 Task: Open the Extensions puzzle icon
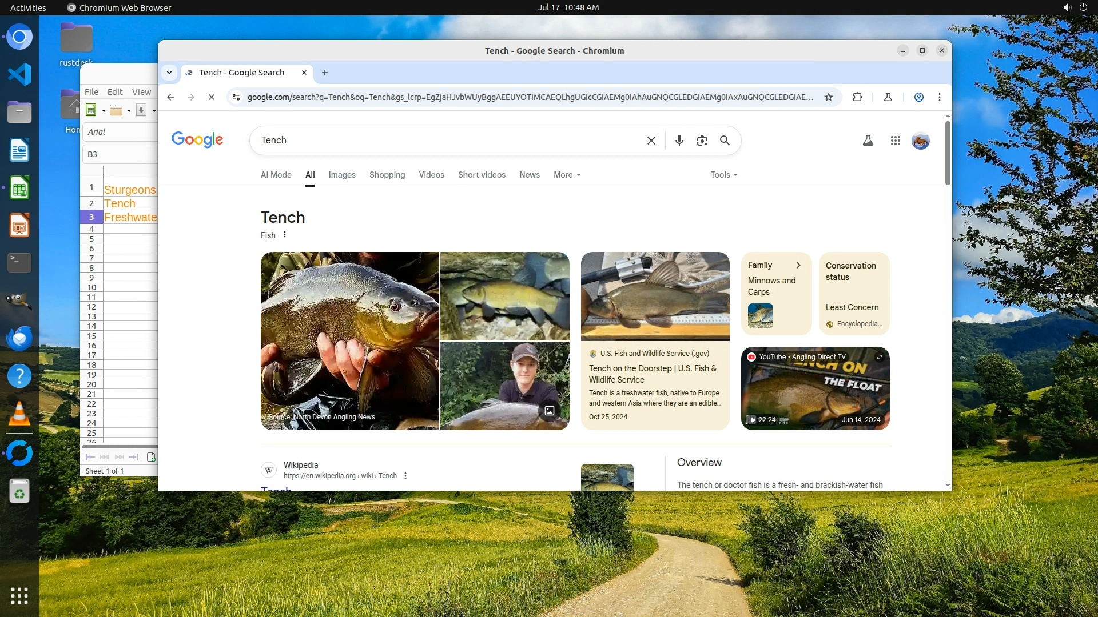[857, 97]
